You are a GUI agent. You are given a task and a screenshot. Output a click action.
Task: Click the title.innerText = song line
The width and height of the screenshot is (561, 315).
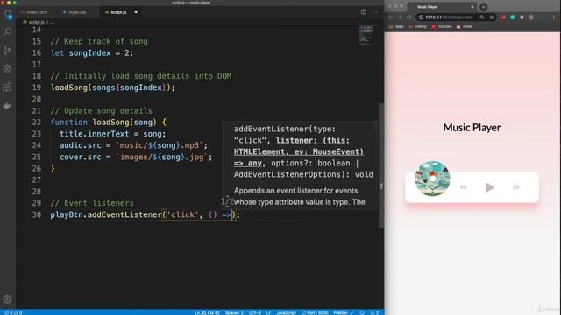coord(112,134)
